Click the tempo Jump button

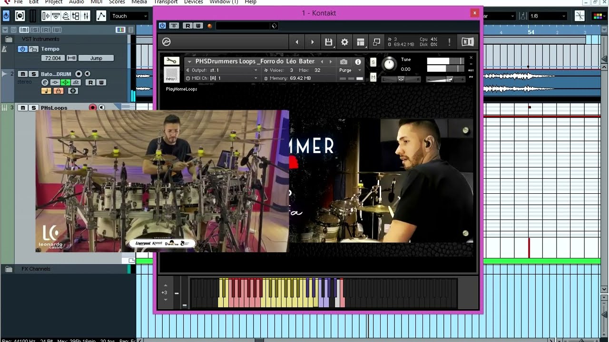click(96, 58)
